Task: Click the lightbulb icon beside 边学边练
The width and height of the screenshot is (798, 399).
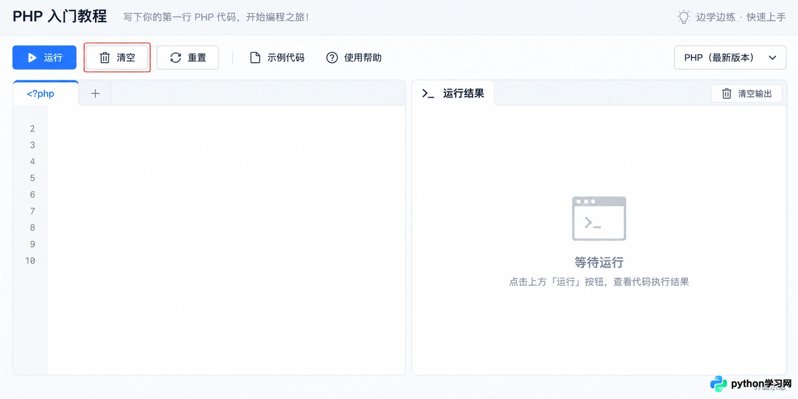Action: pos(684,17)
